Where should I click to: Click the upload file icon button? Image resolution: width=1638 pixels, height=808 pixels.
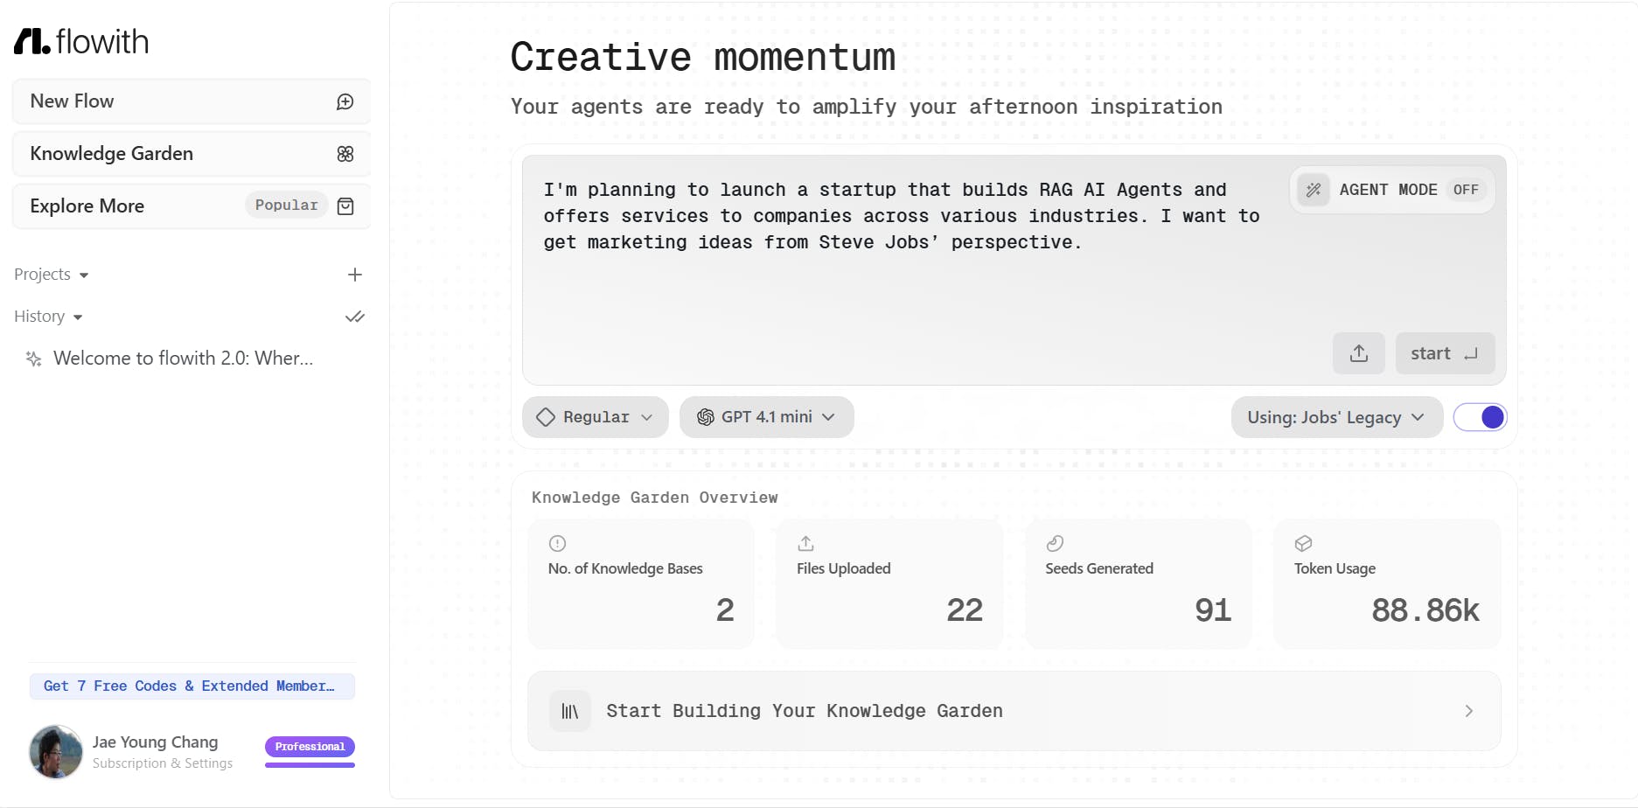click(x=1358, y=353)
